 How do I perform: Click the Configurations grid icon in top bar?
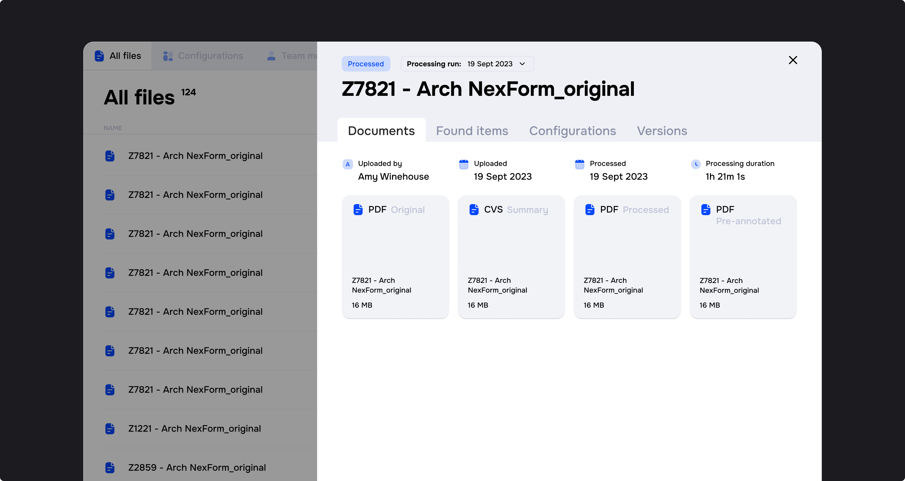(x=168, y=56)
